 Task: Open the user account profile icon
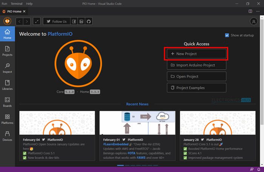click(x=253, y=21)
